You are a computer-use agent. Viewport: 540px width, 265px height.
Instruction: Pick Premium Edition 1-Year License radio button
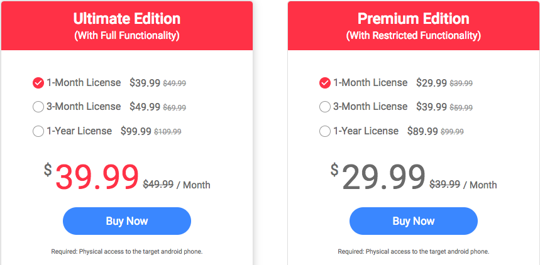325,131
